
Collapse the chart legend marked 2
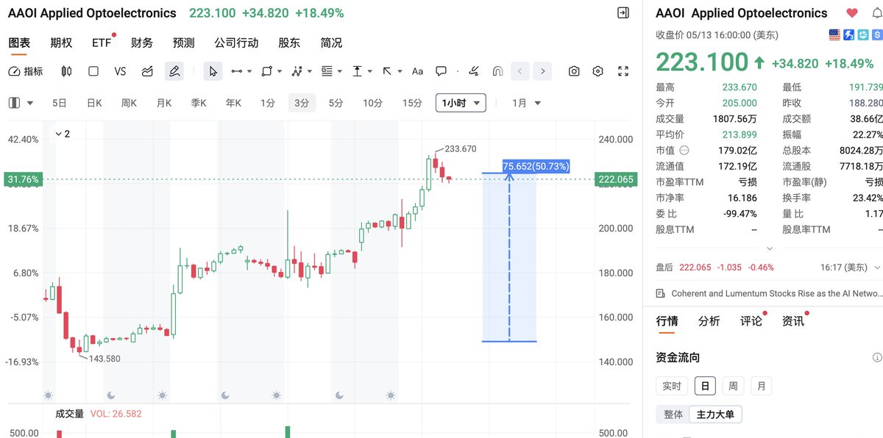coord(63,134)
